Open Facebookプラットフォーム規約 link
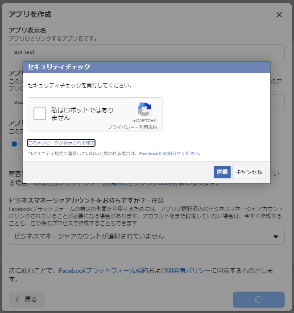Viewport: 294px width, 313px height. pyautogui.click(x=103, y=271)
